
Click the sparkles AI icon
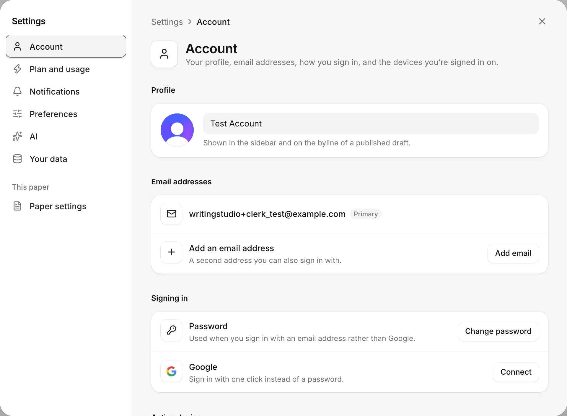(17, 136)
